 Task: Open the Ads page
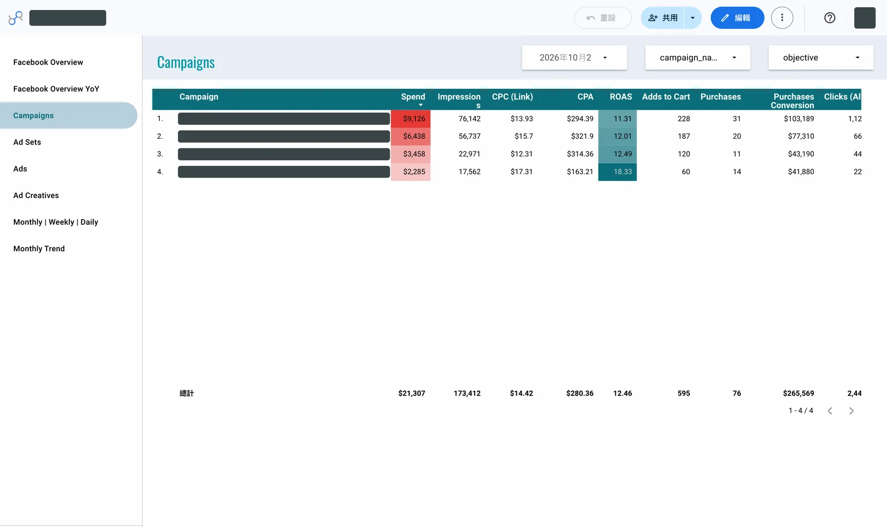point(21,169)
